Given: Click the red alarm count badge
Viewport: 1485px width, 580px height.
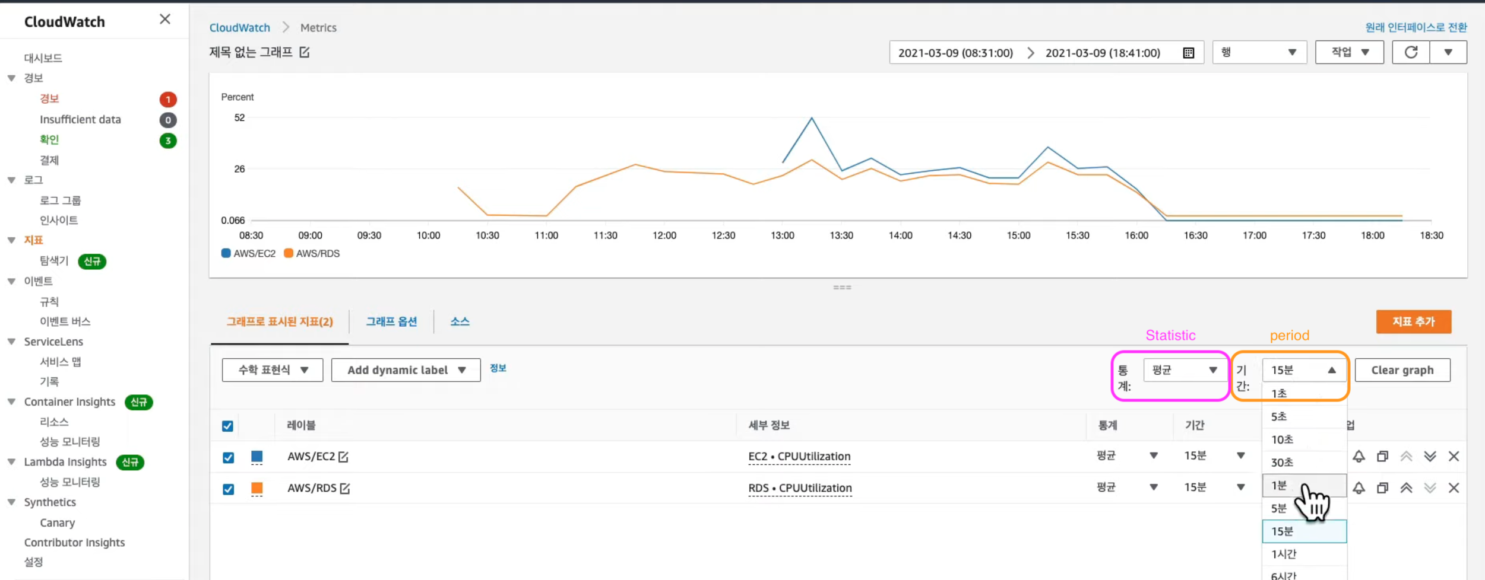Looking at the screenshot, I should [168, 99].
